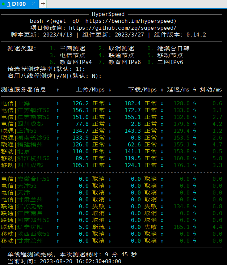Click the bench.im/hyperspeed URL text
This screenshot has width=227, height=265.
[131, 21]
